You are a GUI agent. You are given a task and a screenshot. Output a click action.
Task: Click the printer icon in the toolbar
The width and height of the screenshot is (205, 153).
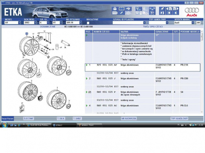(115, 9)
